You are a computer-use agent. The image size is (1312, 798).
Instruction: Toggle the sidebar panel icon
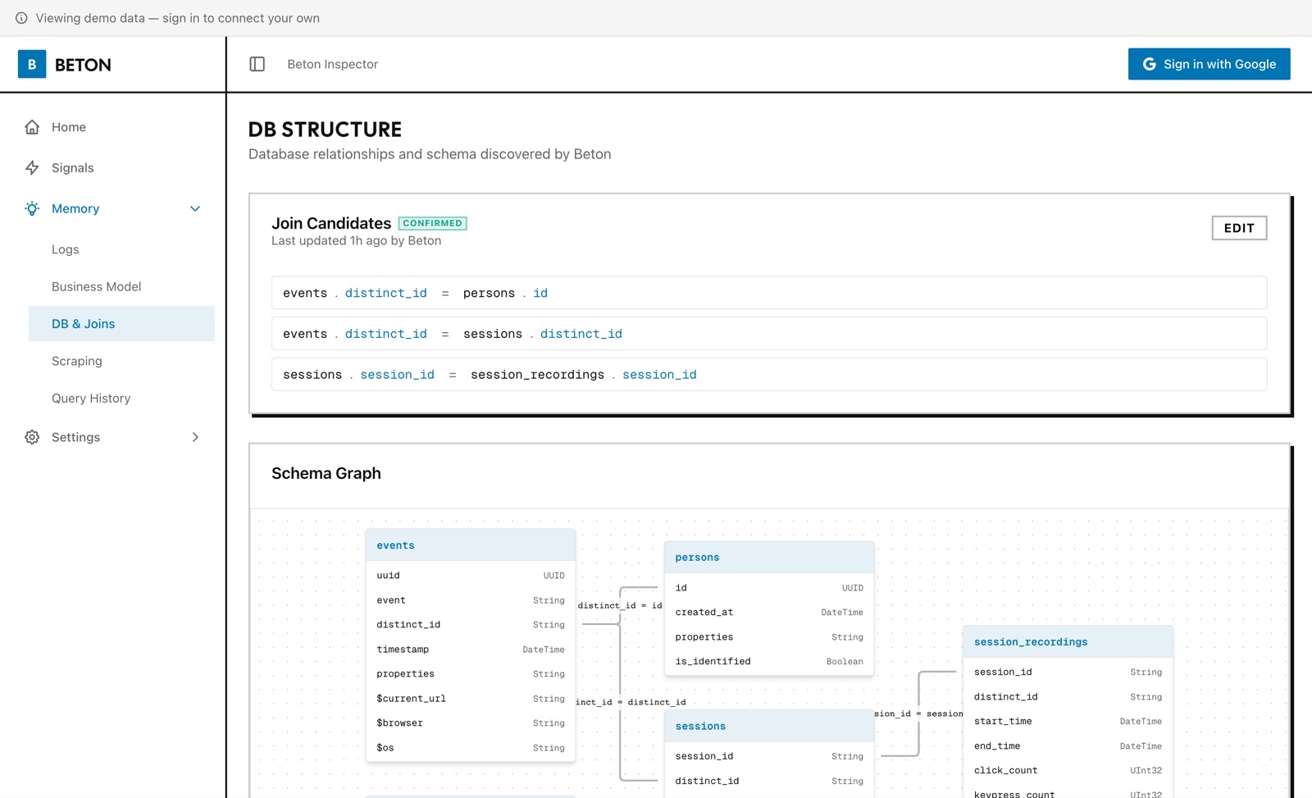tap(257, 64)
